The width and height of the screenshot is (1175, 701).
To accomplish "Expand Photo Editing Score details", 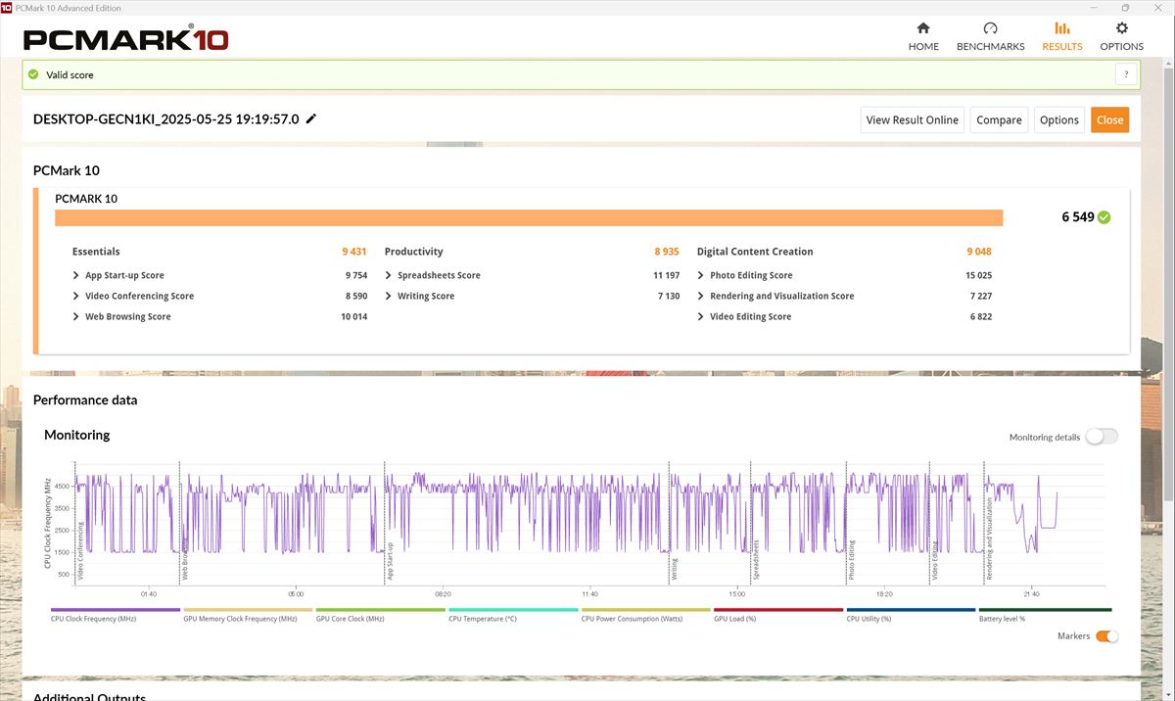I will 701,275.
